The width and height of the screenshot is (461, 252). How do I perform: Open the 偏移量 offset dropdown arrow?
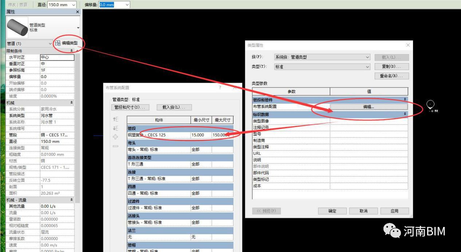pos(127,5)
